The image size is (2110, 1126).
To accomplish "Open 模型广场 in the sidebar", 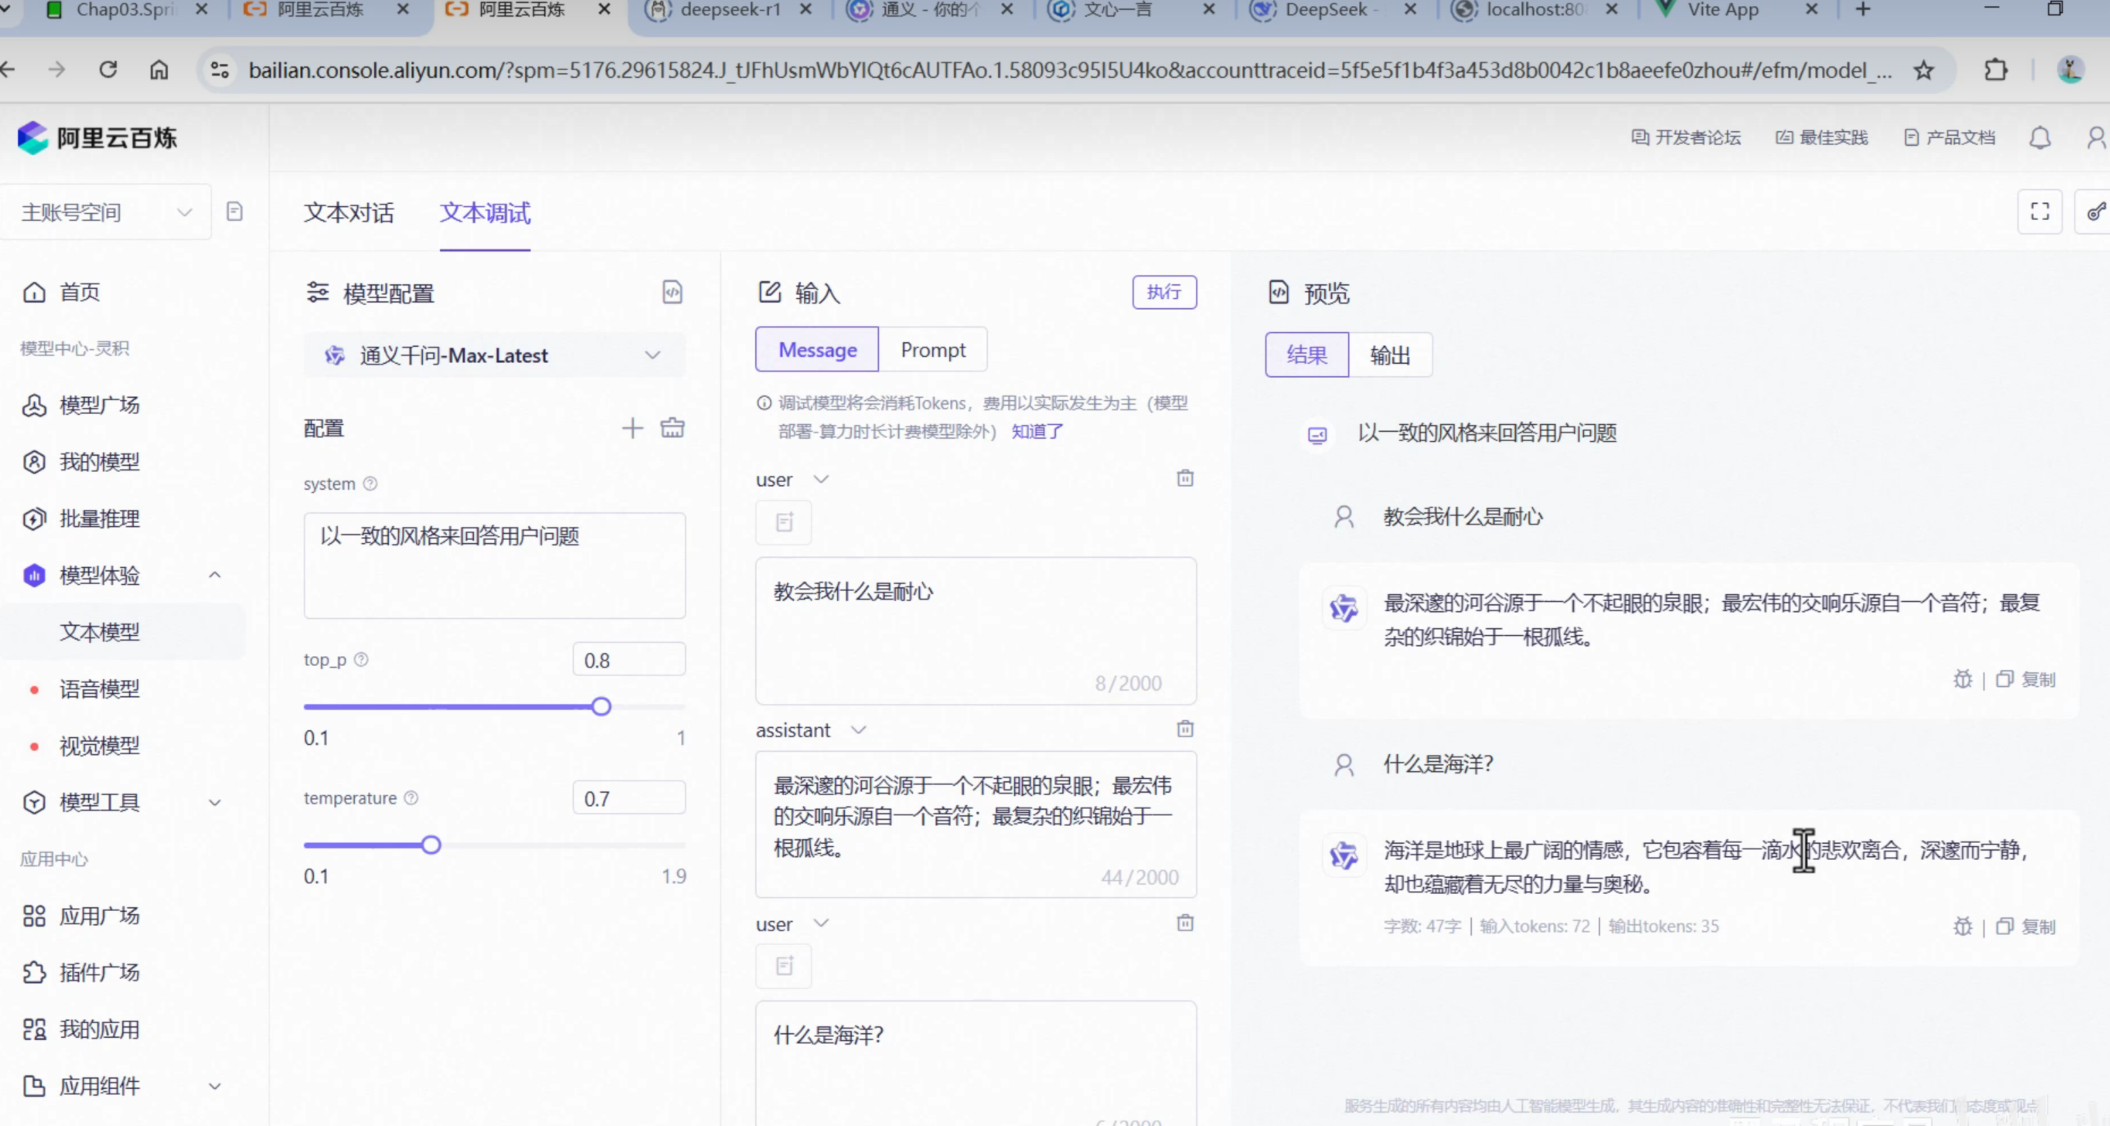I will coord(99,405).
